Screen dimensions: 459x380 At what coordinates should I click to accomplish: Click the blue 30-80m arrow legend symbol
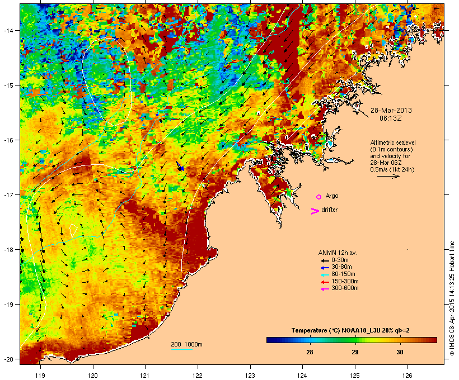(x=325, y=268)
